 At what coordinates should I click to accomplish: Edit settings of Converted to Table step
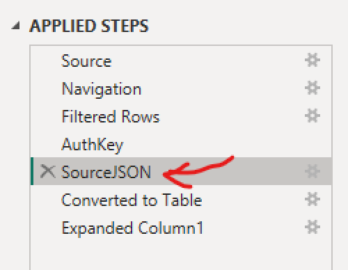click(313, 199)
